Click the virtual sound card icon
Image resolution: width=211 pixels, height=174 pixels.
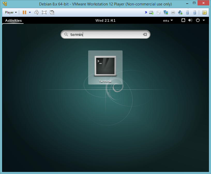point(180,12)
